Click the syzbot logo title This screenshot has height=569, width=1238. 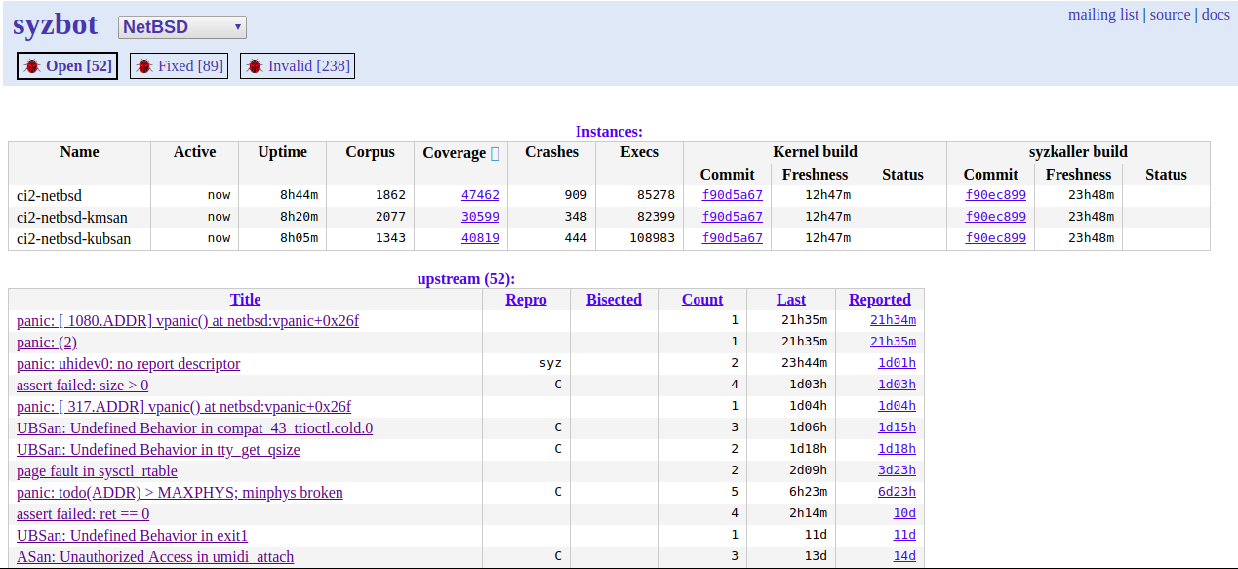coord(56,26)
